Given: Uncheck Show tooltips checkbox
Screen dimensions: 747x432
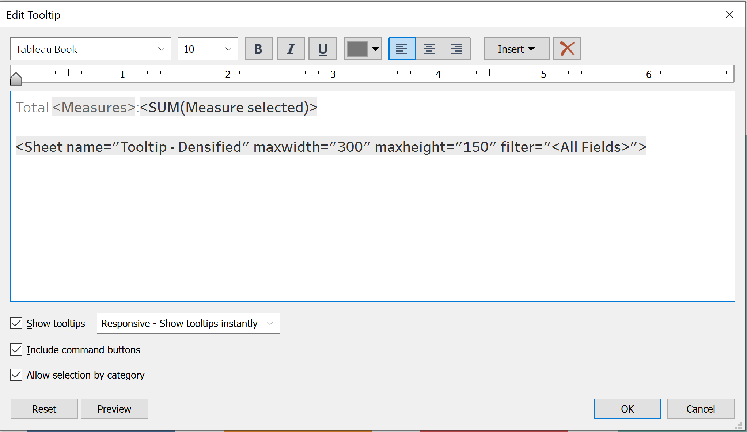Looking at the screenshot, I should pos(16,323).
